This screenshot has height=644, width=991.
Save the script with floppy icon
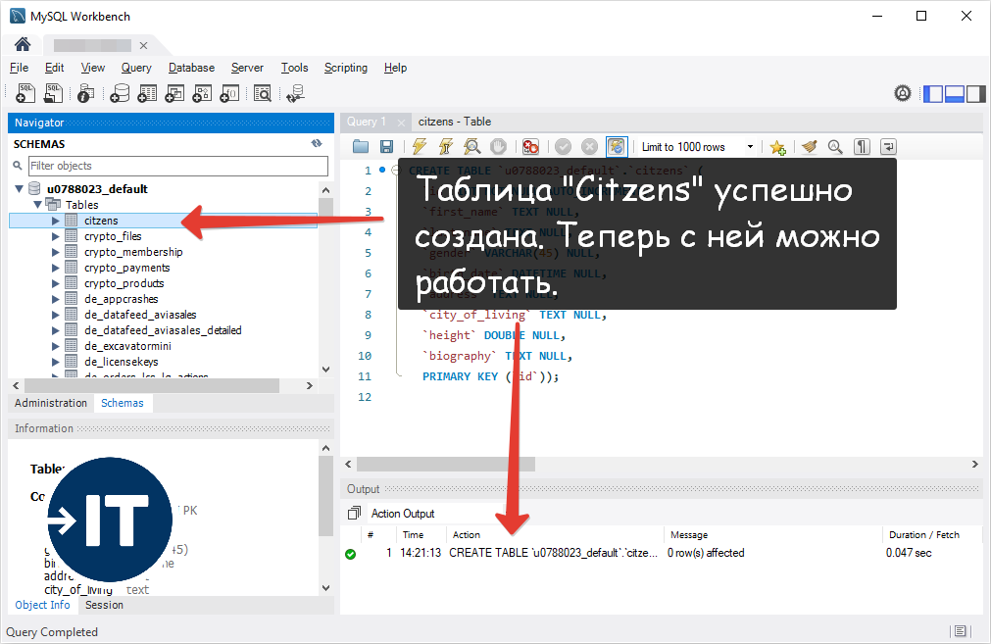(386, 147)
